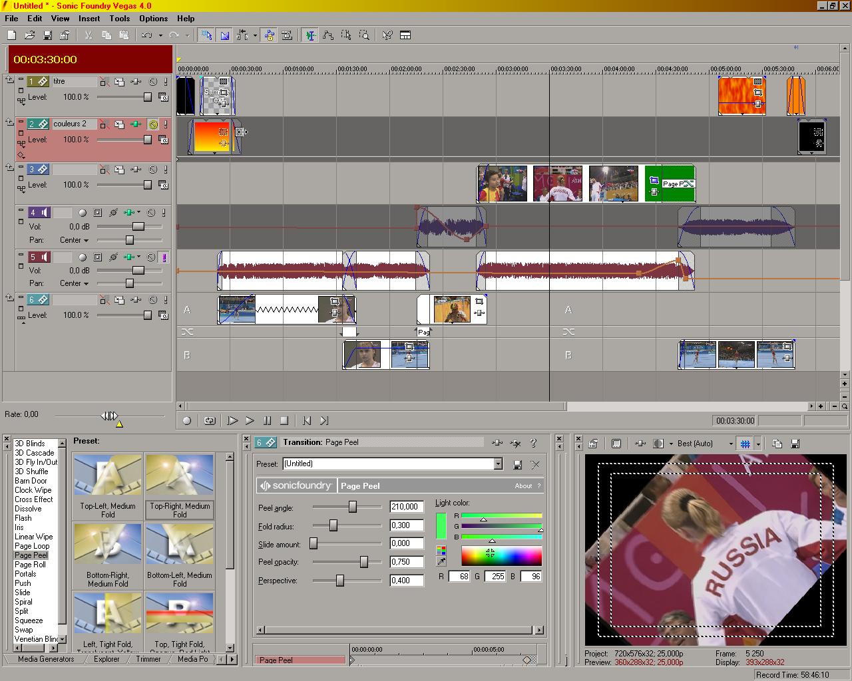Image resolution: width=852 pixels, height=681 pixels.
Task: Open the File menu
Action: coord(12,19)
